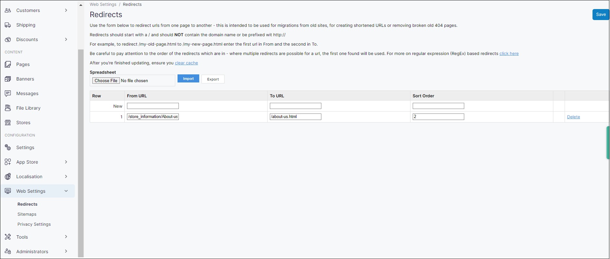Click the Banners image icon

click(x=8, y=79)
